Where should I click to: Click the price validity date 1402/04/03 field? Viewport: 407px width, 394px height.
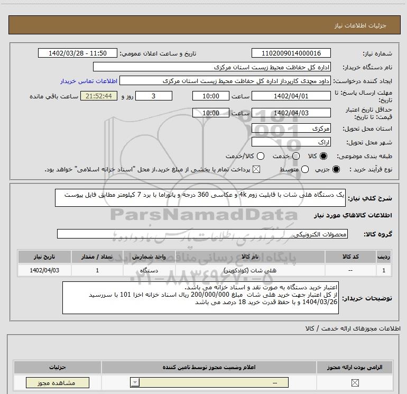click(291, 113)
